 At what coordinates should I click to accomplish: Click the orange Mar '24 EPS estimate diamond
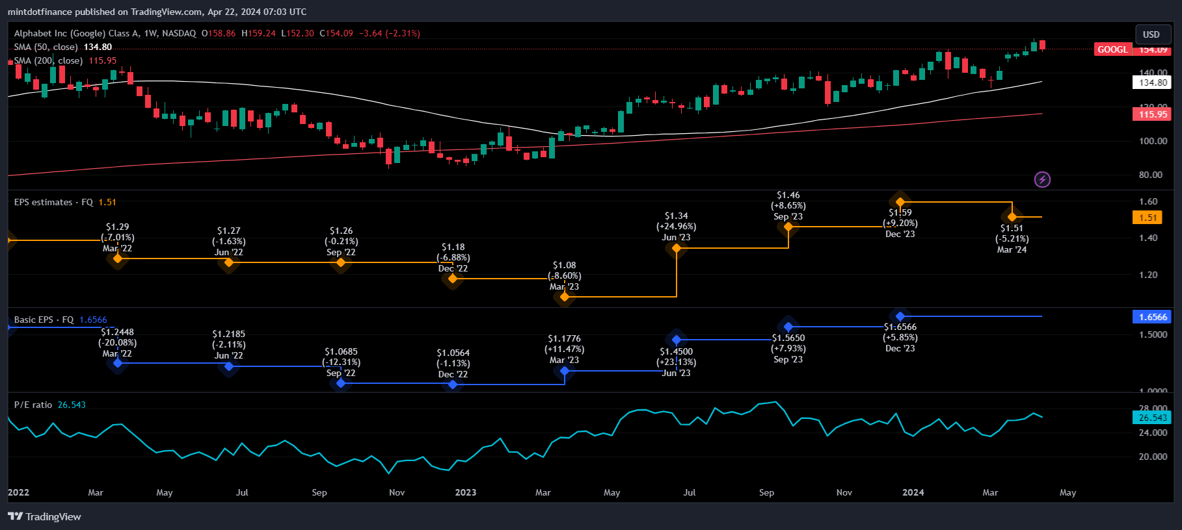click(x=1012, y=217)
